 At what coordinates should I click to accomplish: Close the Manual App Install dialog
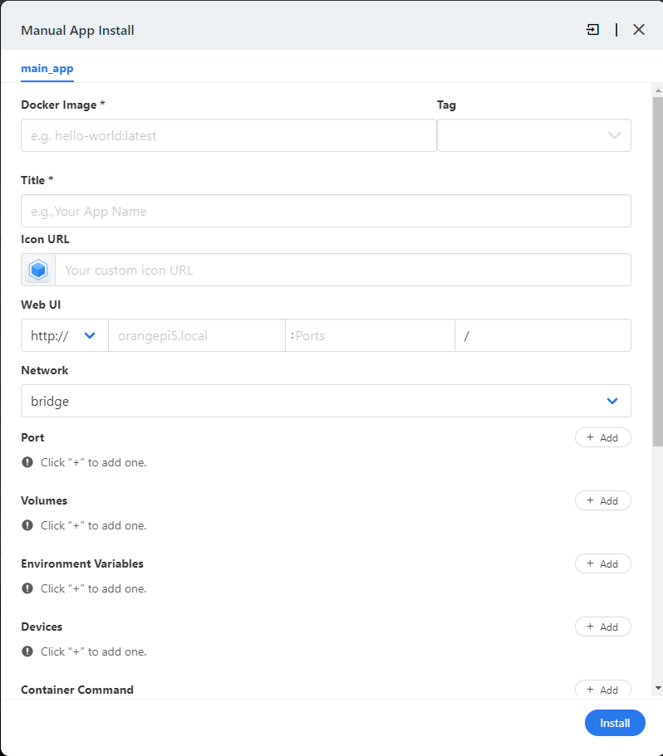click(x=638, y=30)
